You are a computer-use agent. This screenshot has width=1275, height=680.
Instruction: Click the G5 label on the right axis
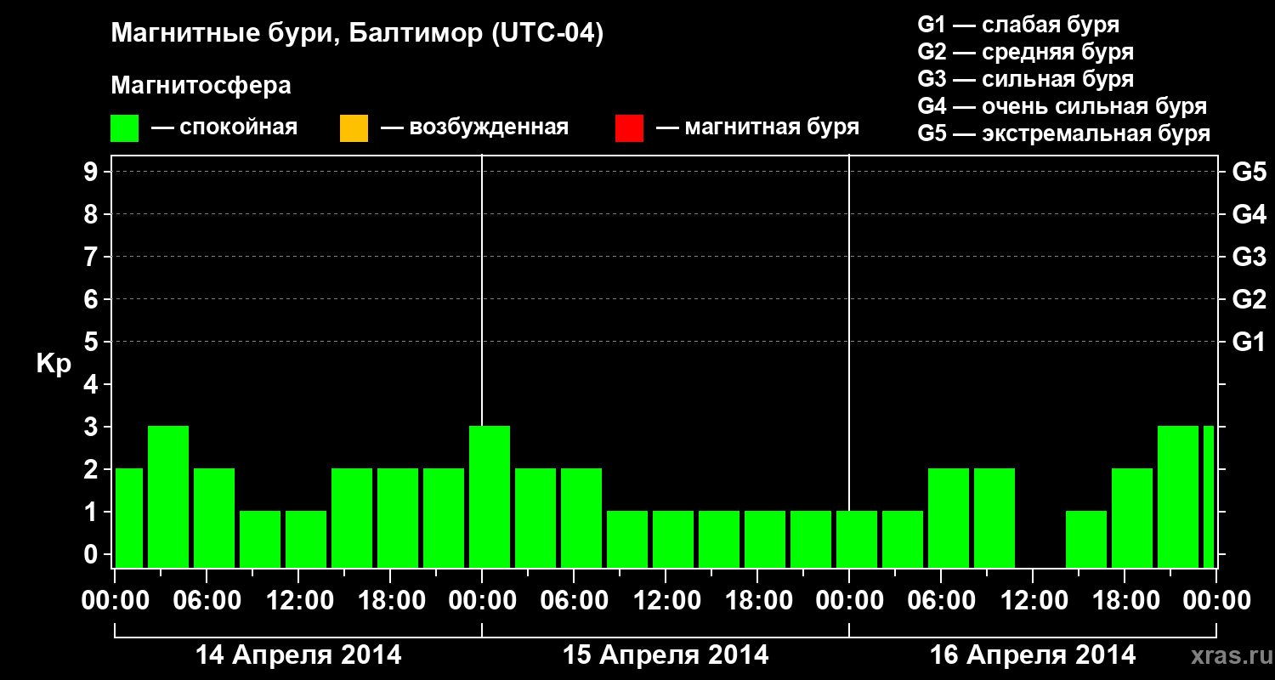(1249, 173)
